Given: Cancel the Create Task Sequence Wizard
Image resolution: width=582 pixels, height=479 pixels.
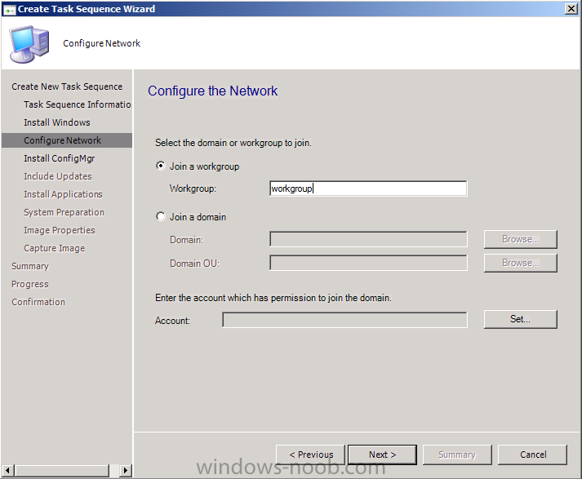Looking at the screenshot, I should pyautogui.click(x=533, y=455).
